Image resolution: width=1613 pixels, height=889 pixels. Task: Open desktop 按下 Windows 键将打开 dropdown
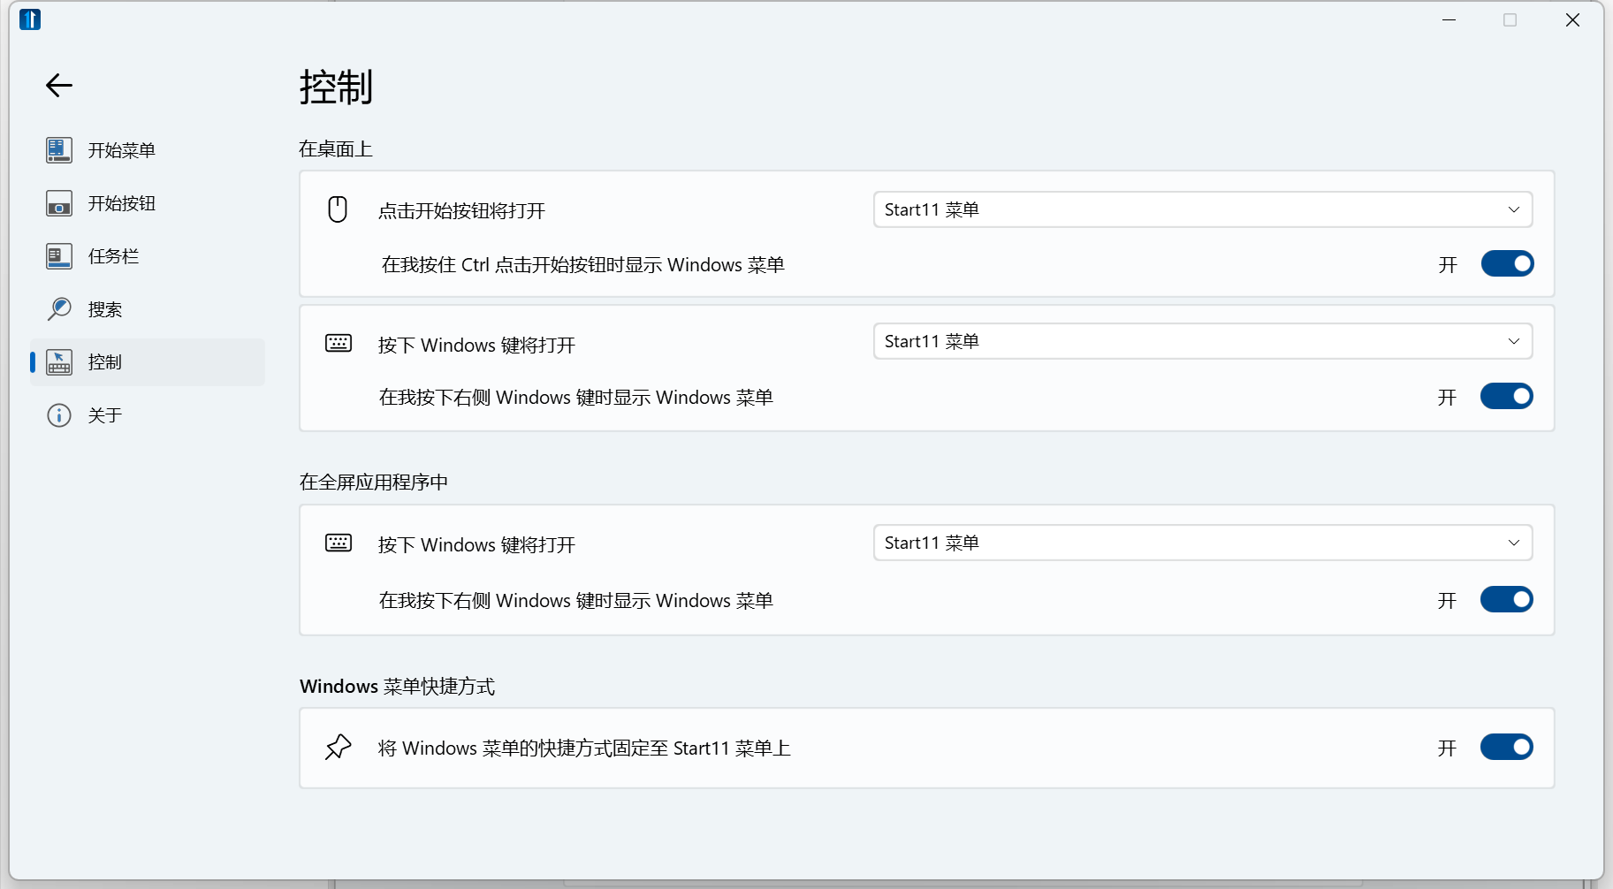click(1203, 341)
